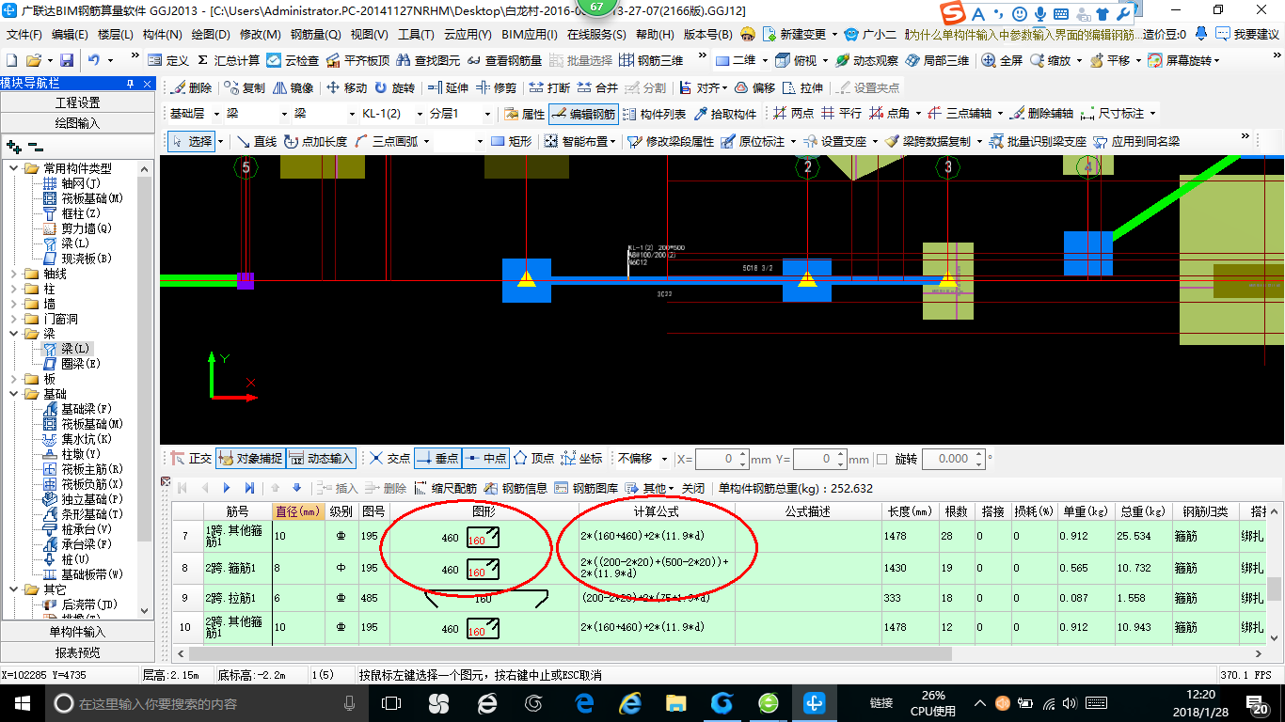
Task: Toggle 中点 midpoint snap
Action: point(485,459)
